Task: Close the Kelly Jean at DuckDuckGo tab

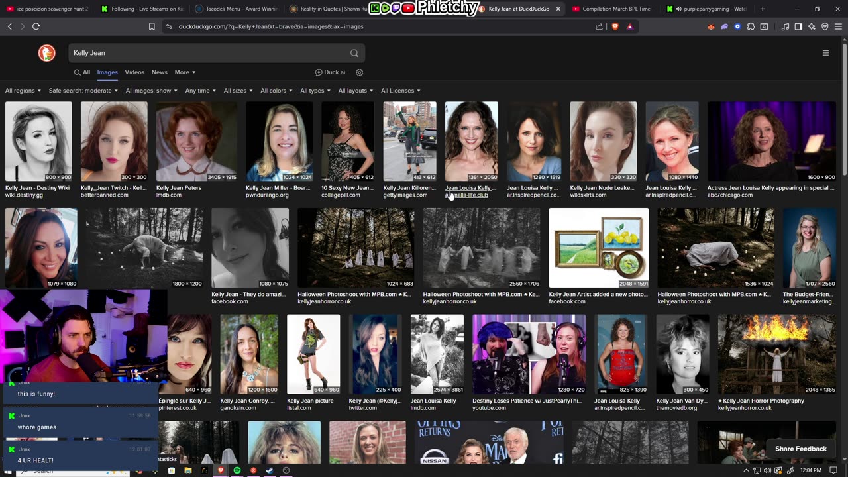Action: pyautogui.click(x=558, y=9)
